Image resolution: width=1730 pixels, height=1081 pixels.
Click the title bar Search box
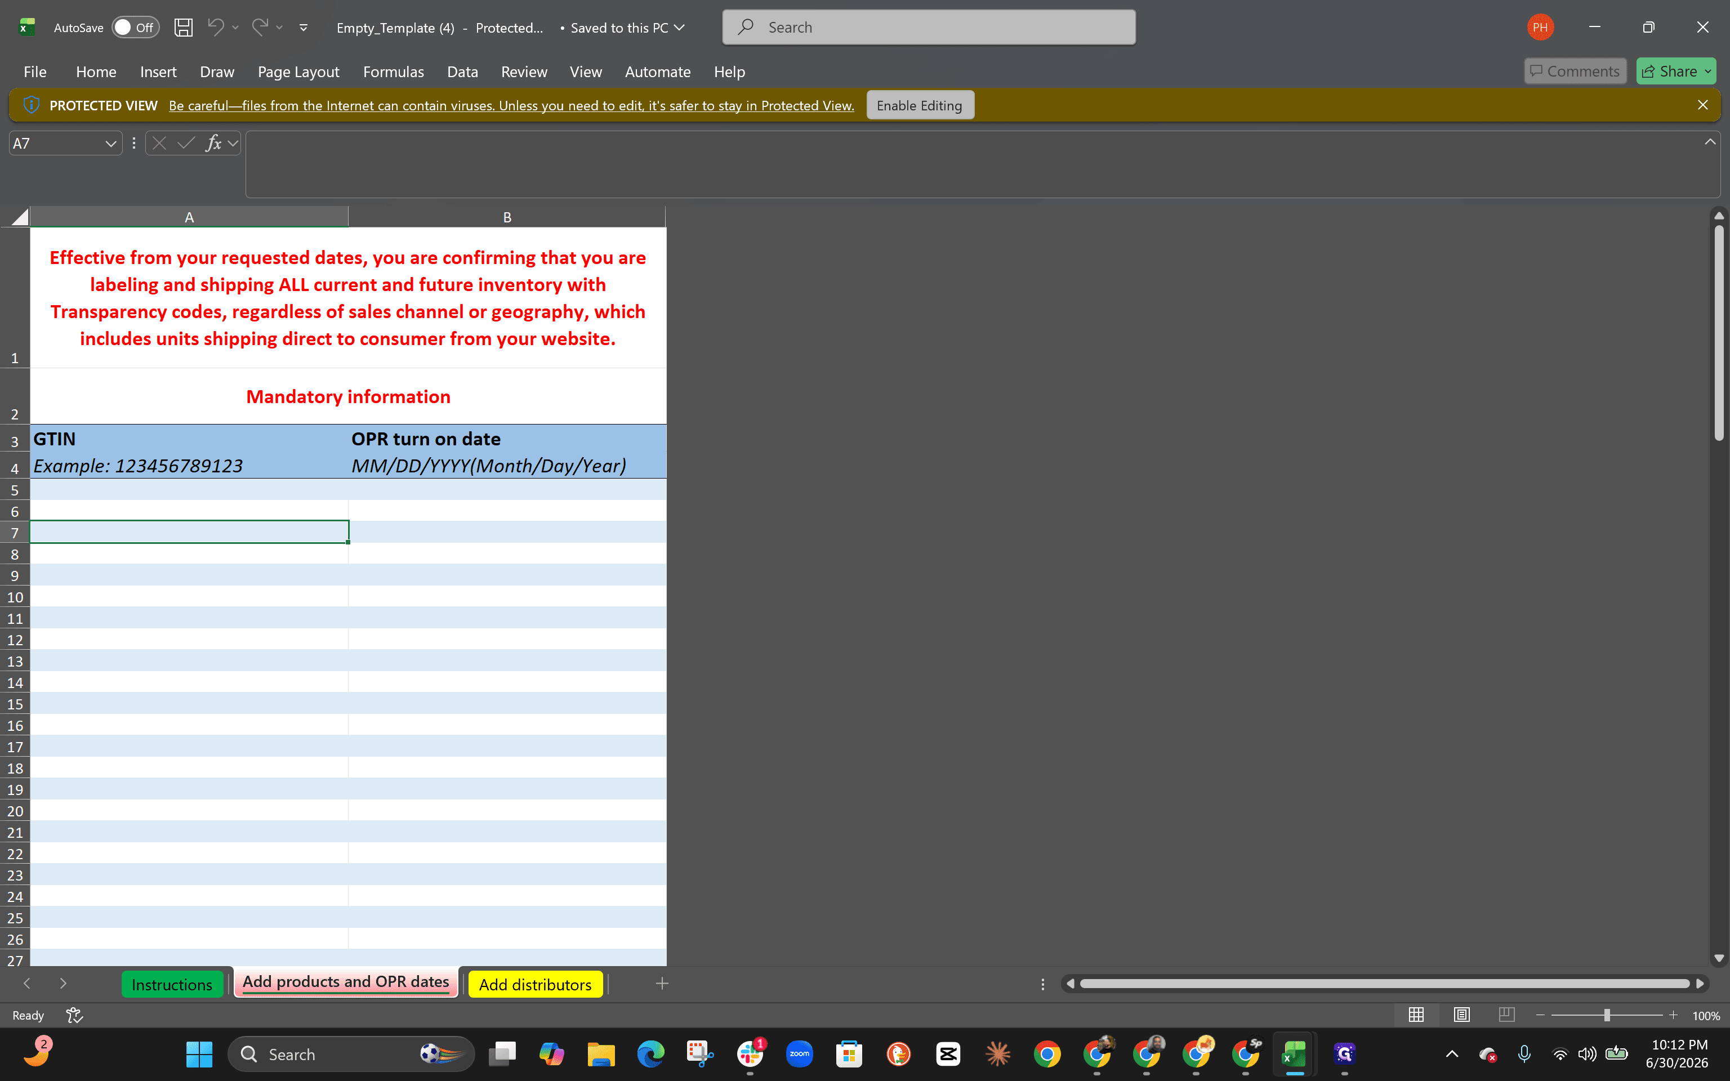[x=929, y=27]
